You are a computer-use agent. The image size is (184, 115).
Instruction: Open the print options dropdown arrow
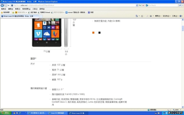pos(153,16)
